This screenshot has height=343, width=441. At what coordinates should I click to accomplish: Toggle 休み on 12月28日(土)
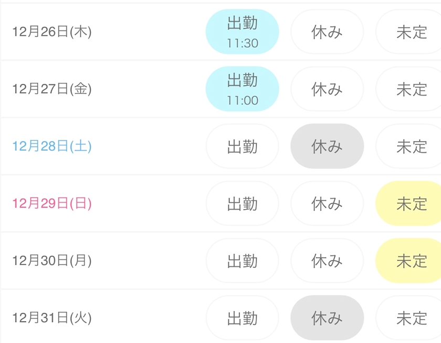pos(327,146)
